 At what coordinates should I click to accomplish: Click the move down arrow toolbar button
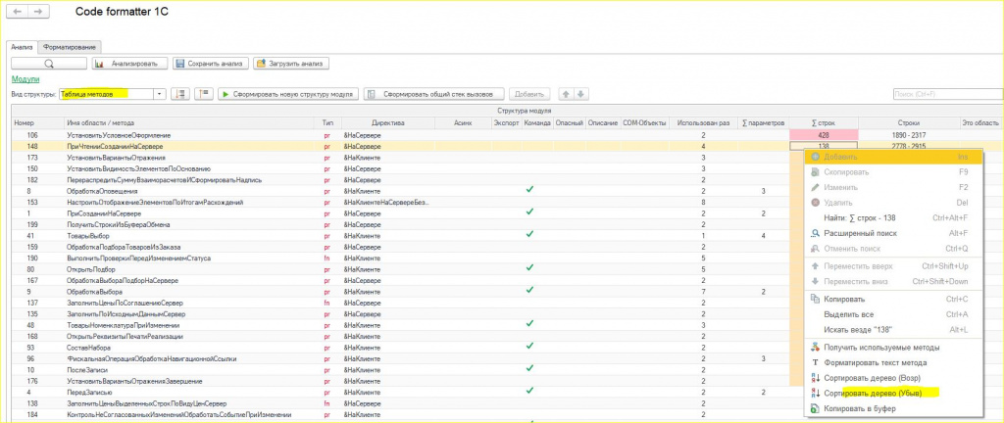pos(580,94)
